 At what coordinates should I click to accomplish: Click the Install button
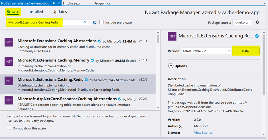246,51
